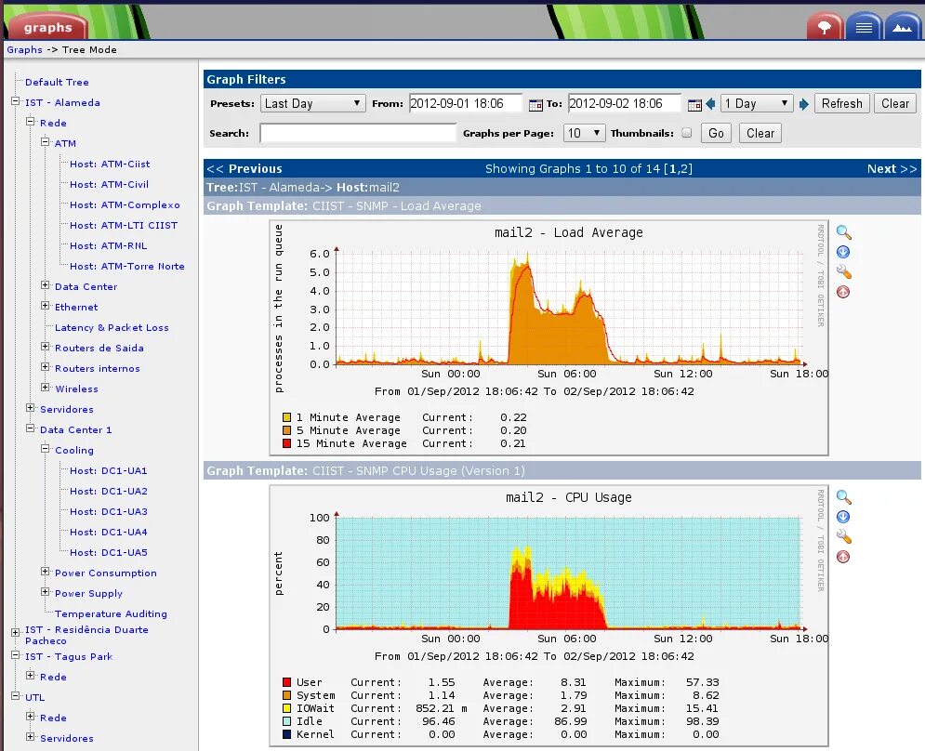Shift the time span forward with right arrow
The height and width of the screenshot is (751, 925).
click(x=803, y=104)
